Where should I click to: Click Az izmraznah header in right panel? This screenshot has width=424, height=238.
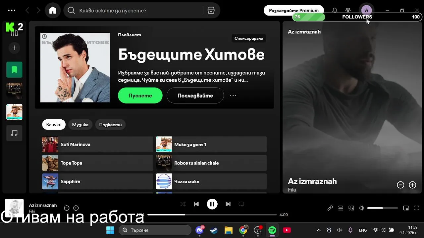coord(304,32)
